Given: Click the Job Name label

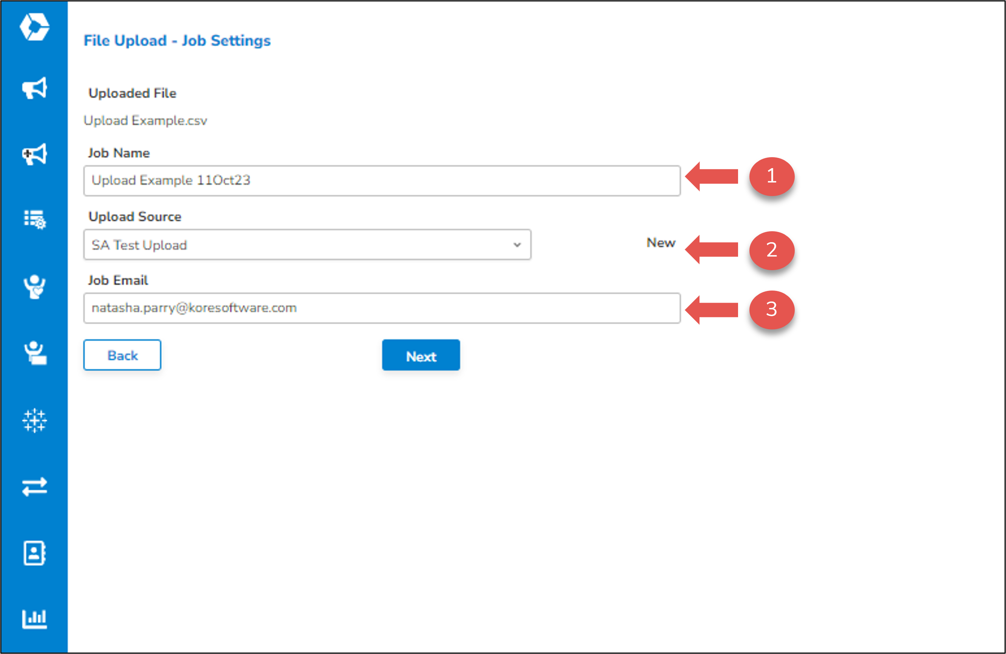Looking at the screenshot, I should pos(119,153).
